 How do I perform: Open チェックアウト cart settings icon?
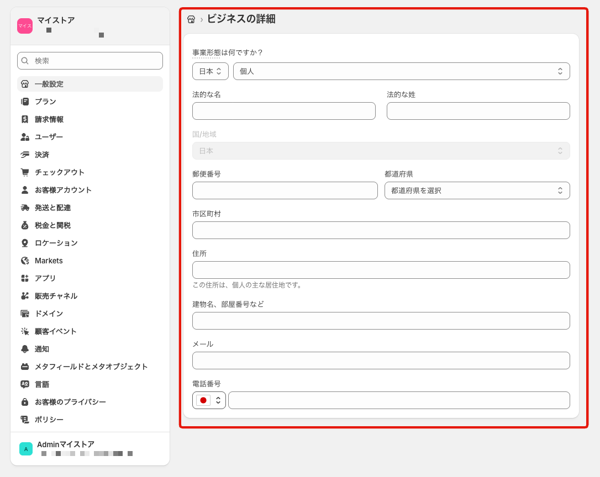(25, 172)
